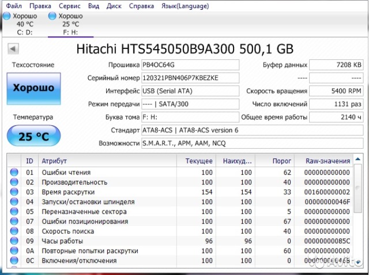The image size is (369, 275).
Task: Click the status orb for Часы работы
Action: [x=14, y=241]
